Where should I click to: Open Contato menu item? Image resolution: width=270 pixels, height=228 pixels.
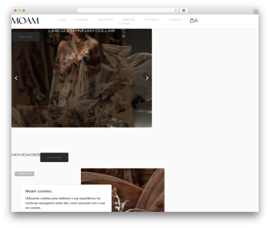[x=125, y=24]
